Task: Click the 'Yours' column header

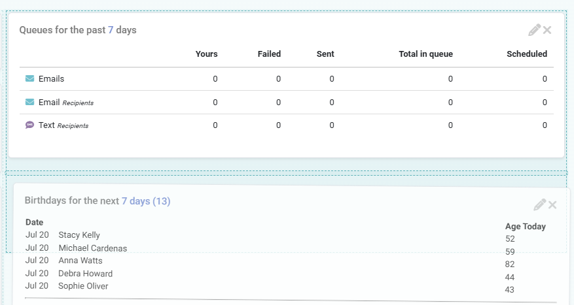Action: pyautogui.click(x=206, y=54)
